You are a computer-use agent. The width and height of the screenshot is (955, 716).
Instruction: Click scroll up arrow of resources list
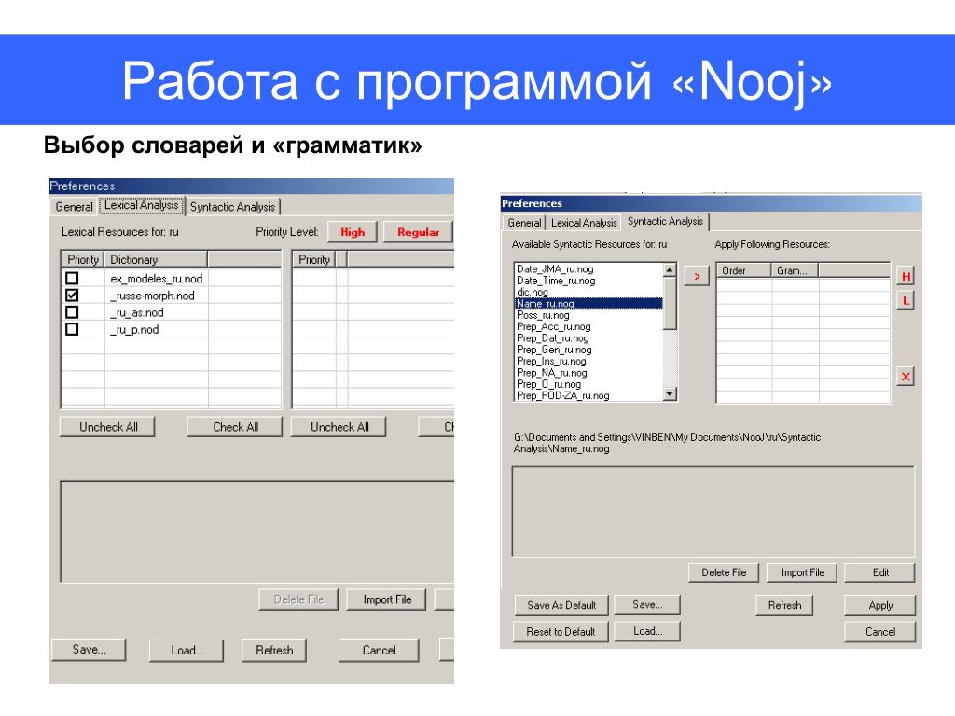pyautogui.click(x=670, y=270)
